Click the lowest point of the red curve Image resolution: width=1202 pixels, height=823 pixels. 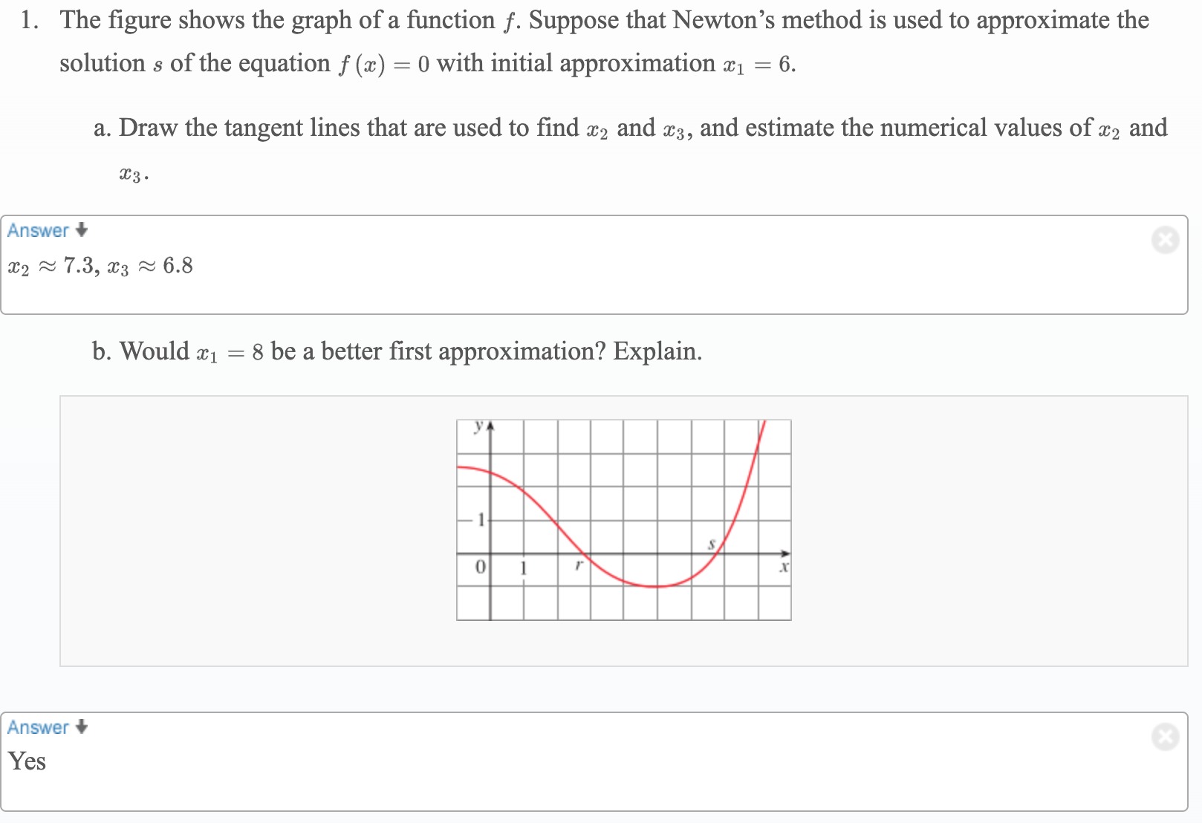click(x=657, y=587)
